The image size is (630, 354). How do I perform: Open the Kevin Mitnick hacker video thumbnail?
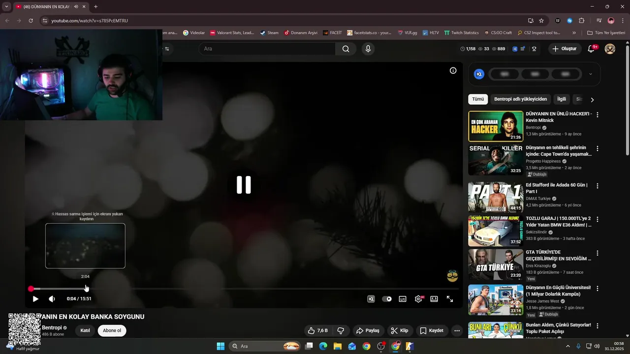pyautogui.click(x=496, y=126)
